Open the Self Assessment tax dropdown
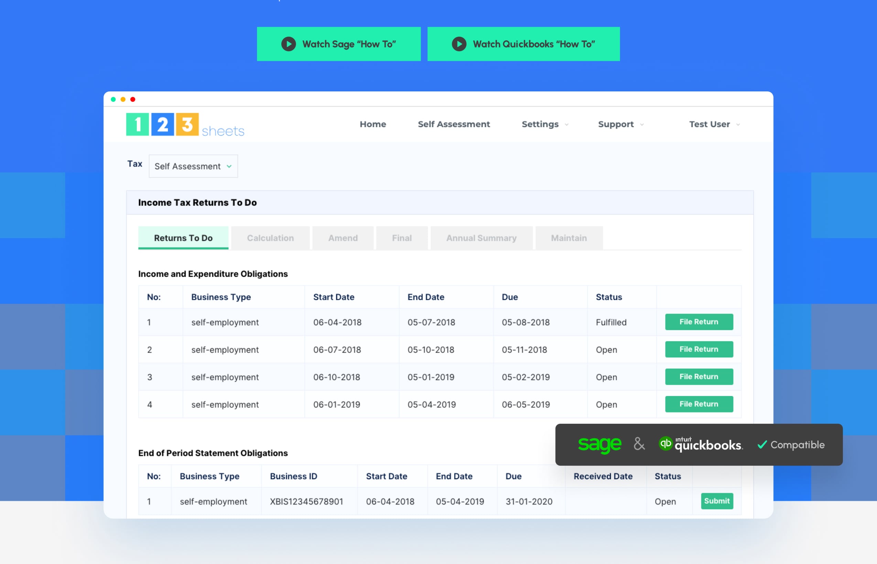The height and width of the screenshot is (564, 877). pos(193,166)
